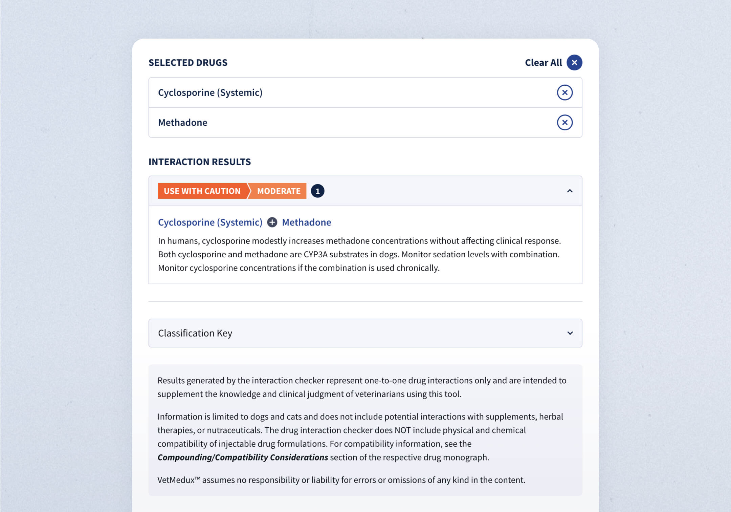Click the Clear All button
Screen dimensions: 731x512
pos(542,62)
